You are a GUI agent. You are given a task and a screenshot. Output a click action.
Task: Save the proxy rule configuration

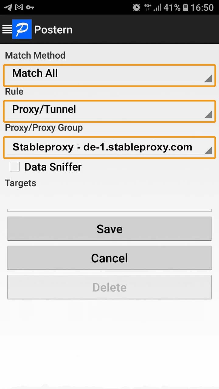(x=109, y=229)
